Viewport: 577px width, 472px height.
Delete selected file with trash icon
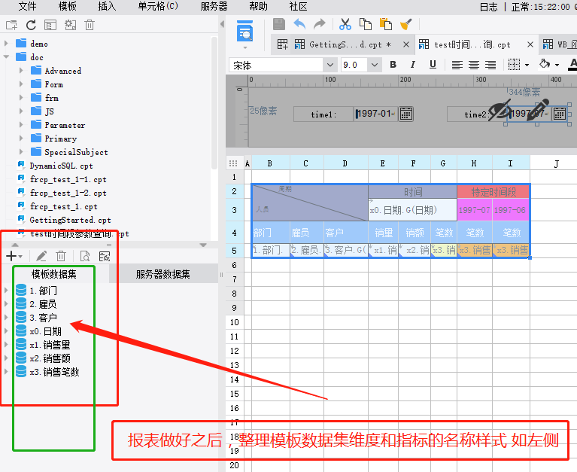coord(90,25)
